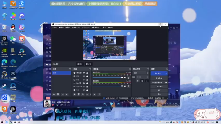
Task: Open the Docks menu in OBS
Action: tap(76, 28)
